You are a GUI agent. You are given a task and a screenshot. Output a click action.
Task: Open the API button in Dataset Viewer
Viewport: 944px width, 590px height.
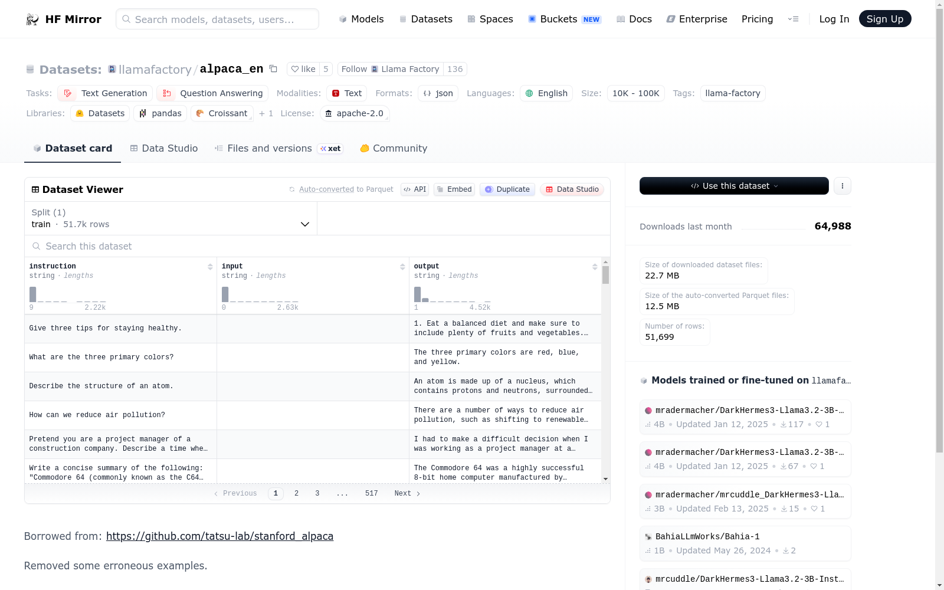pos(415,189)
